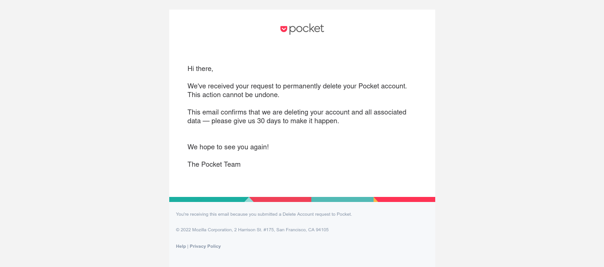
Task: Click the 'This email confirms' line
Action: click(297, 112)
